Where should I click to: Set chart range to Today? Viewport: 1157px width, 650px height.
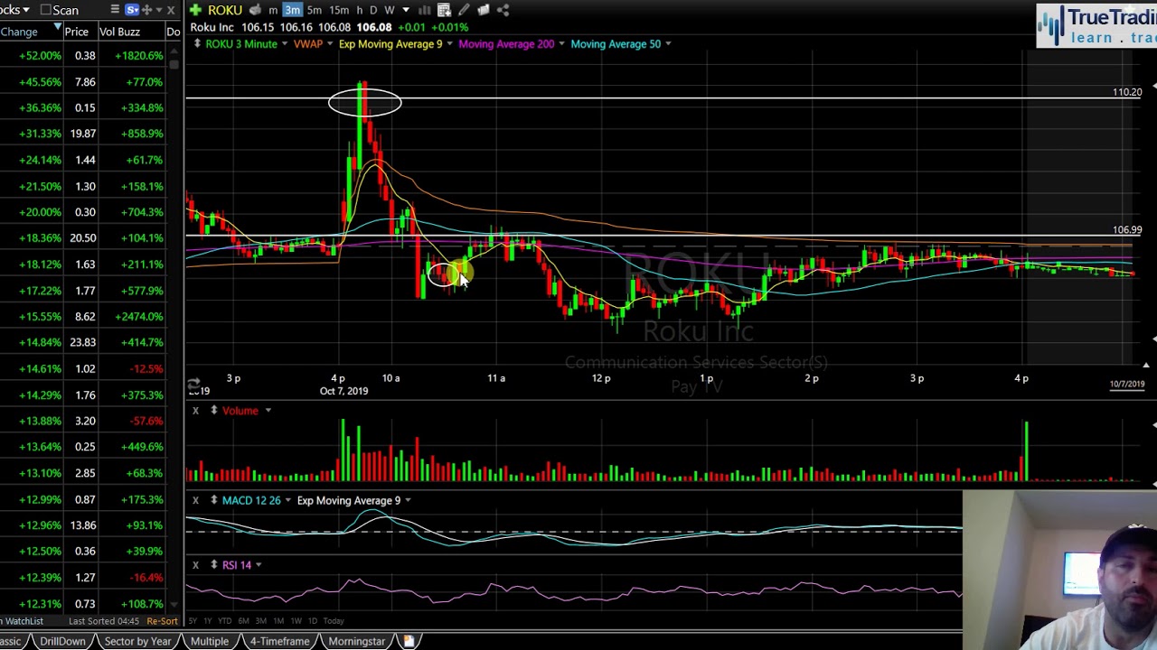pos(334,621)
